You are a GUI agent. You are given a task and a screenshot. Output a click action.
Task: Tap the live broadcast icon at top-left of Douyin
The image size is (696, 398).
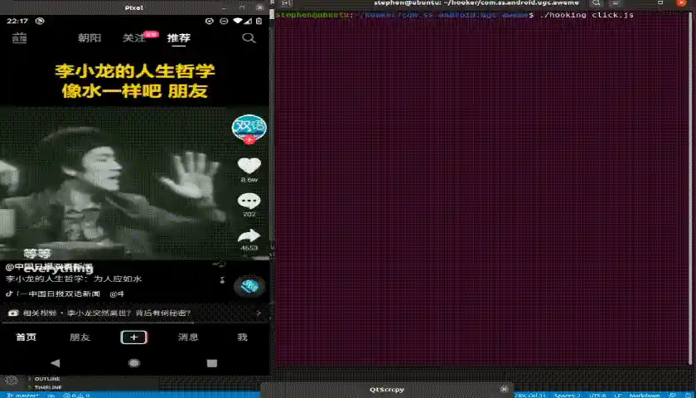coord(19,38)
